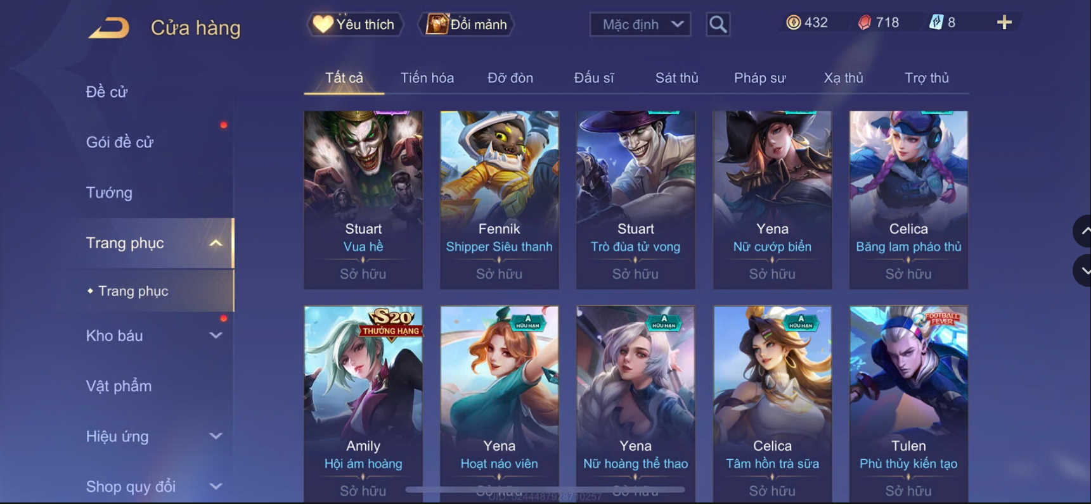Click the scroll-up arrow on right edge
The height and width of the screenshot is (504, 1091).
pyautogui.click(x=1083, y=231)
